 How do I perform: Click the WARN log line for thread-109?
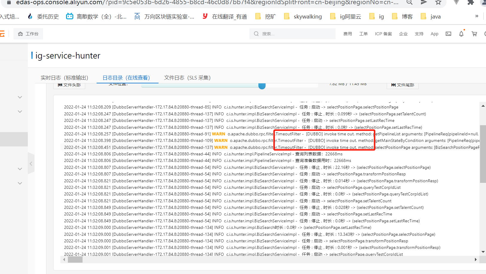click(x=271, y=140)
